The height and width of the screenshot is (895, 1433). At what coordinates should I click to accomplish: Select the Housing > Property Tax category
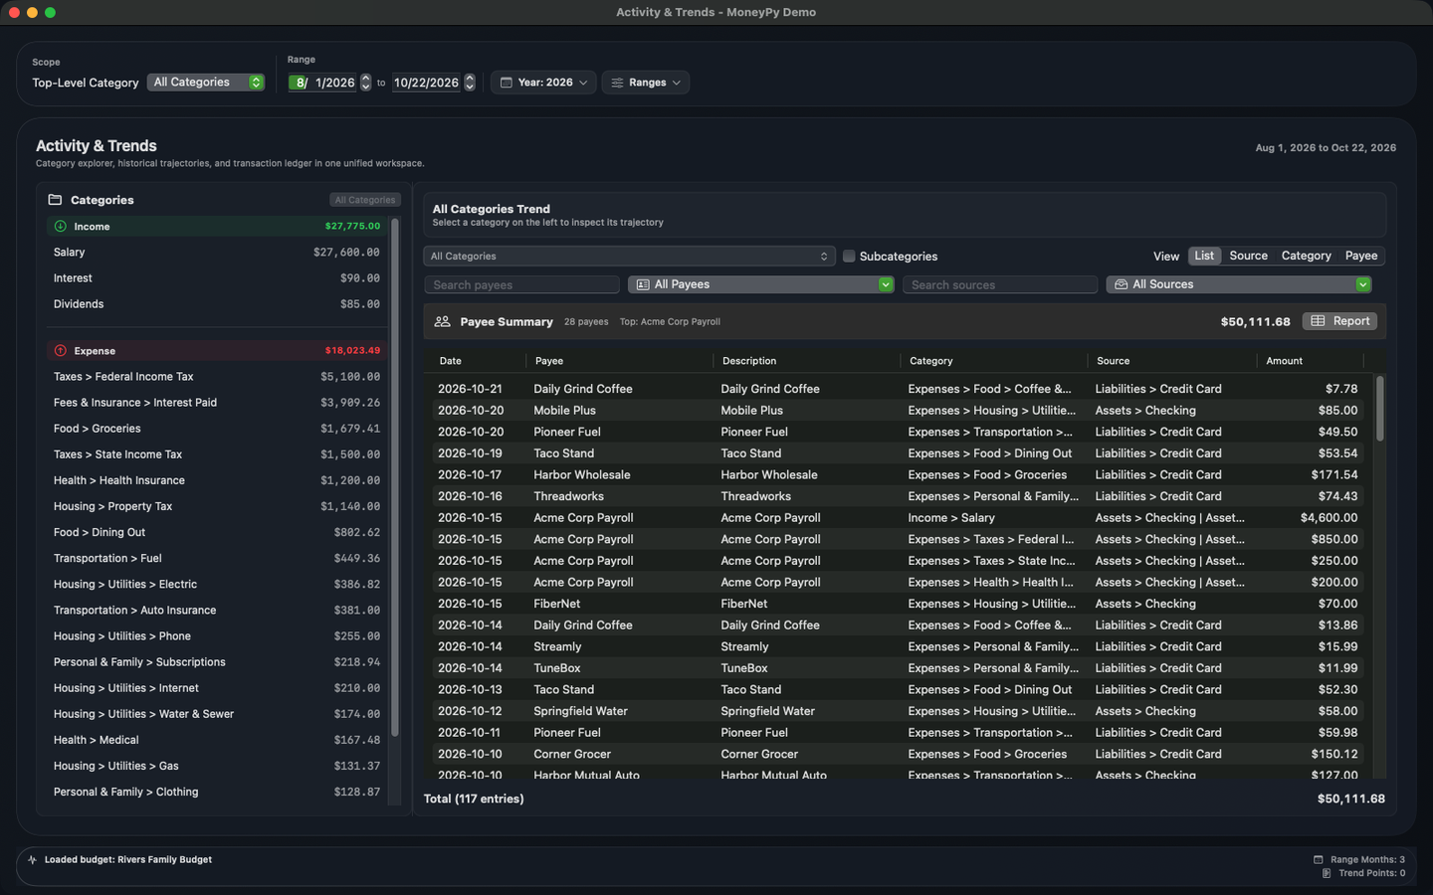point(216,506)
